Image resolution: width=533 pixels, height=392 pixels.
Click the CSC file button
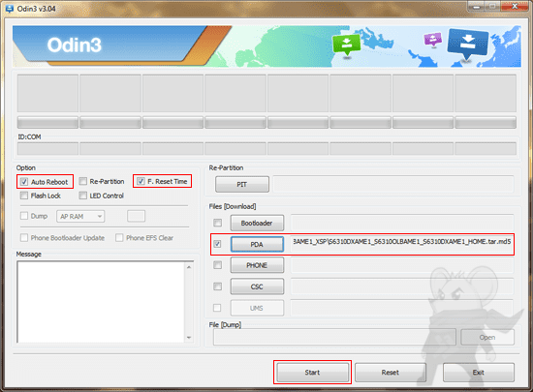click(x=257, y=286)
